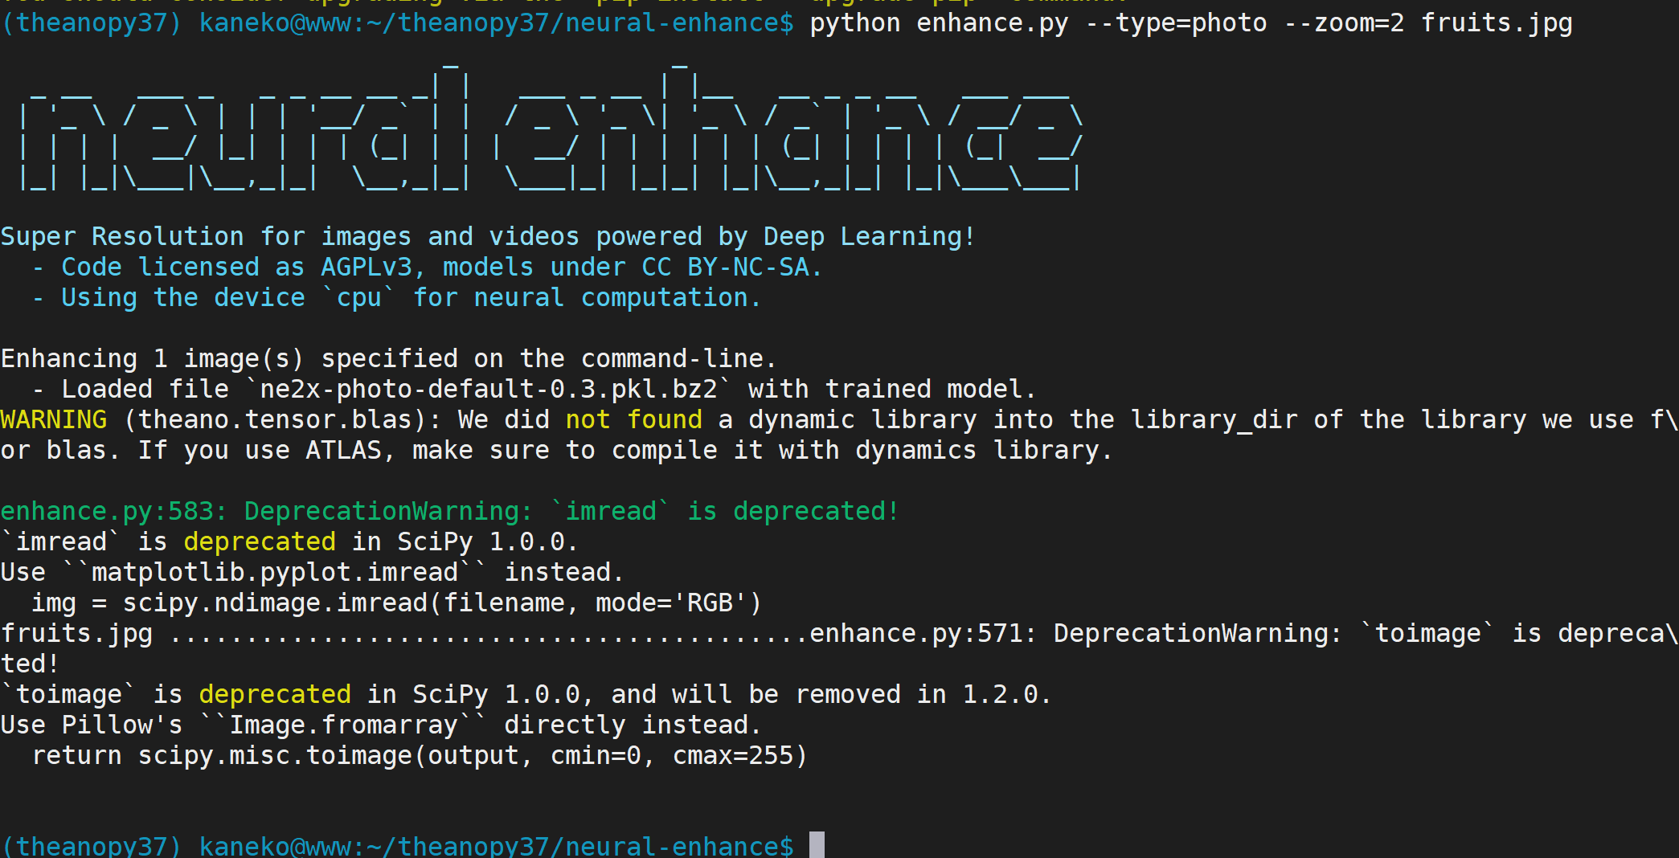1679x858 pixels.
Task: Click 'matplotlib.pyplot.imread' text
Action: pos(275,572)
